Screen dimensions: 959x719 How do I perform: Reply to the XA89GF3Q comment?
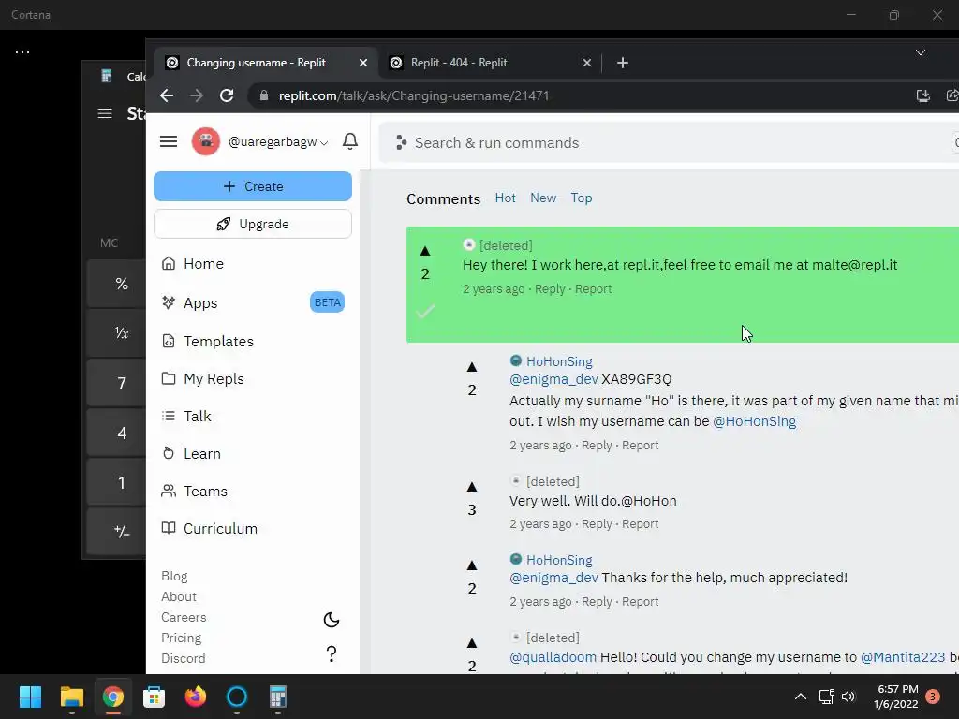click(x=597, y=445)
